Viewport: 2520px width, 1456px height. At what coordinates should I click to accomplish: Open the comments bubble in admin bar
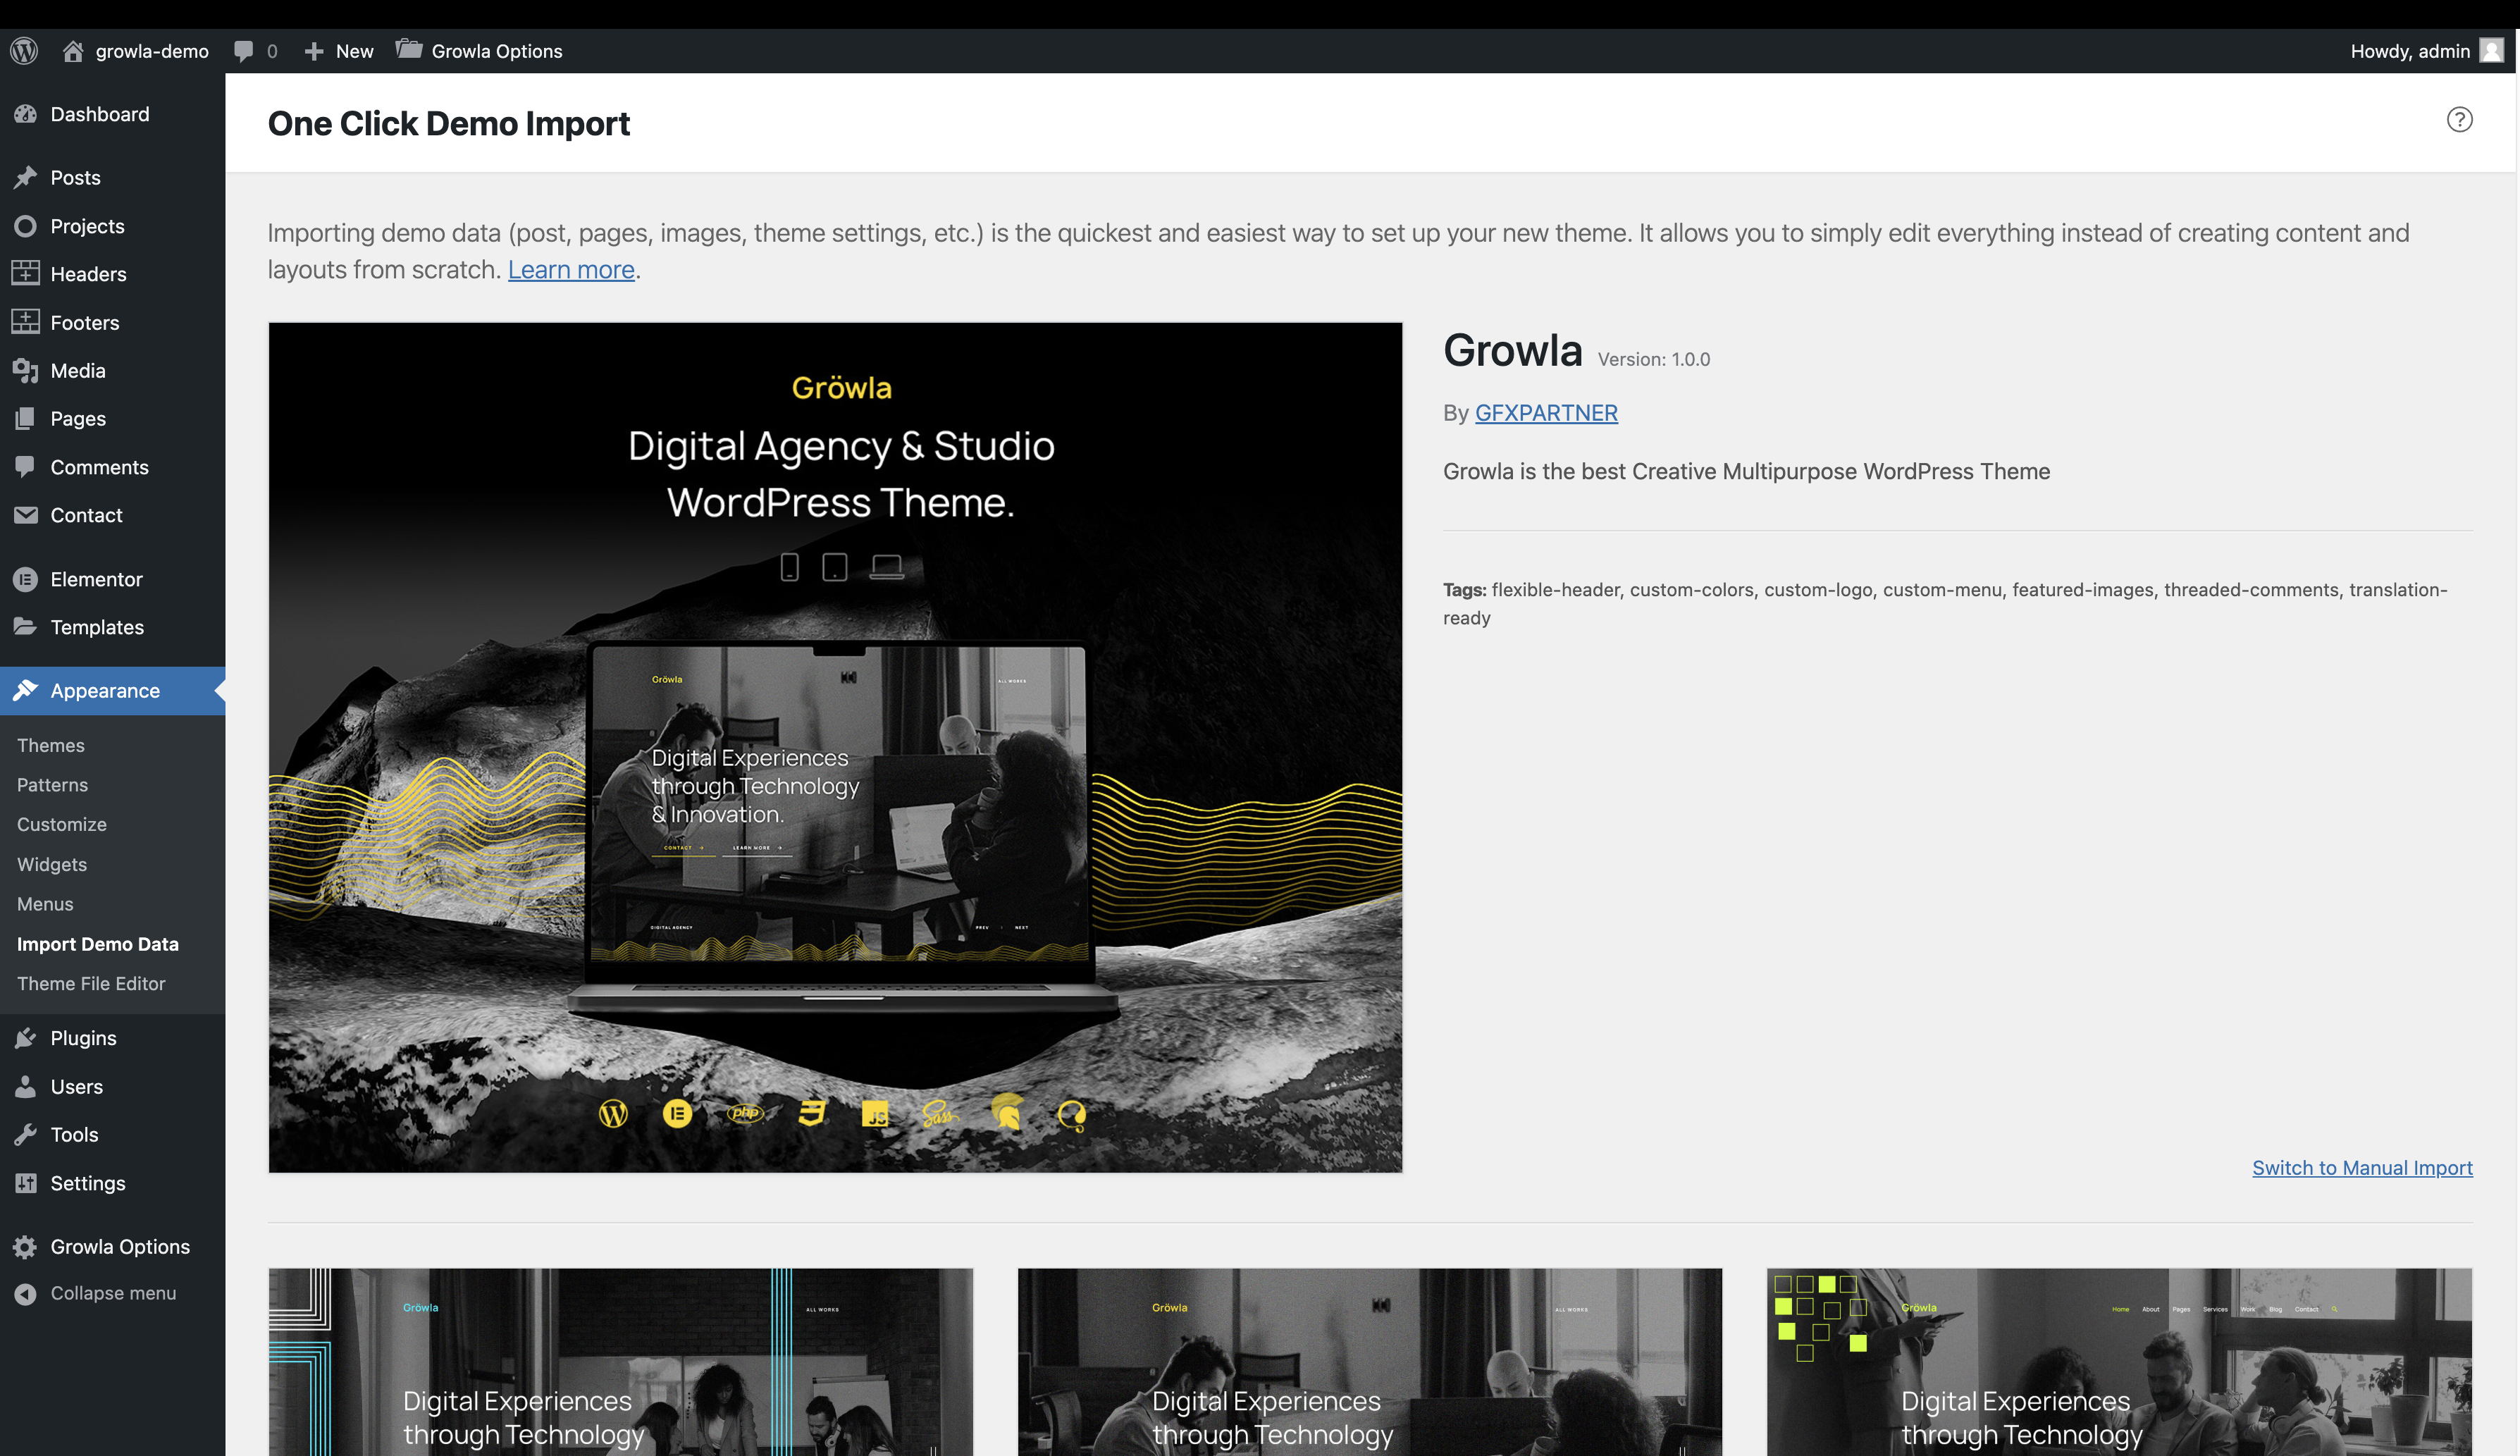243,51
